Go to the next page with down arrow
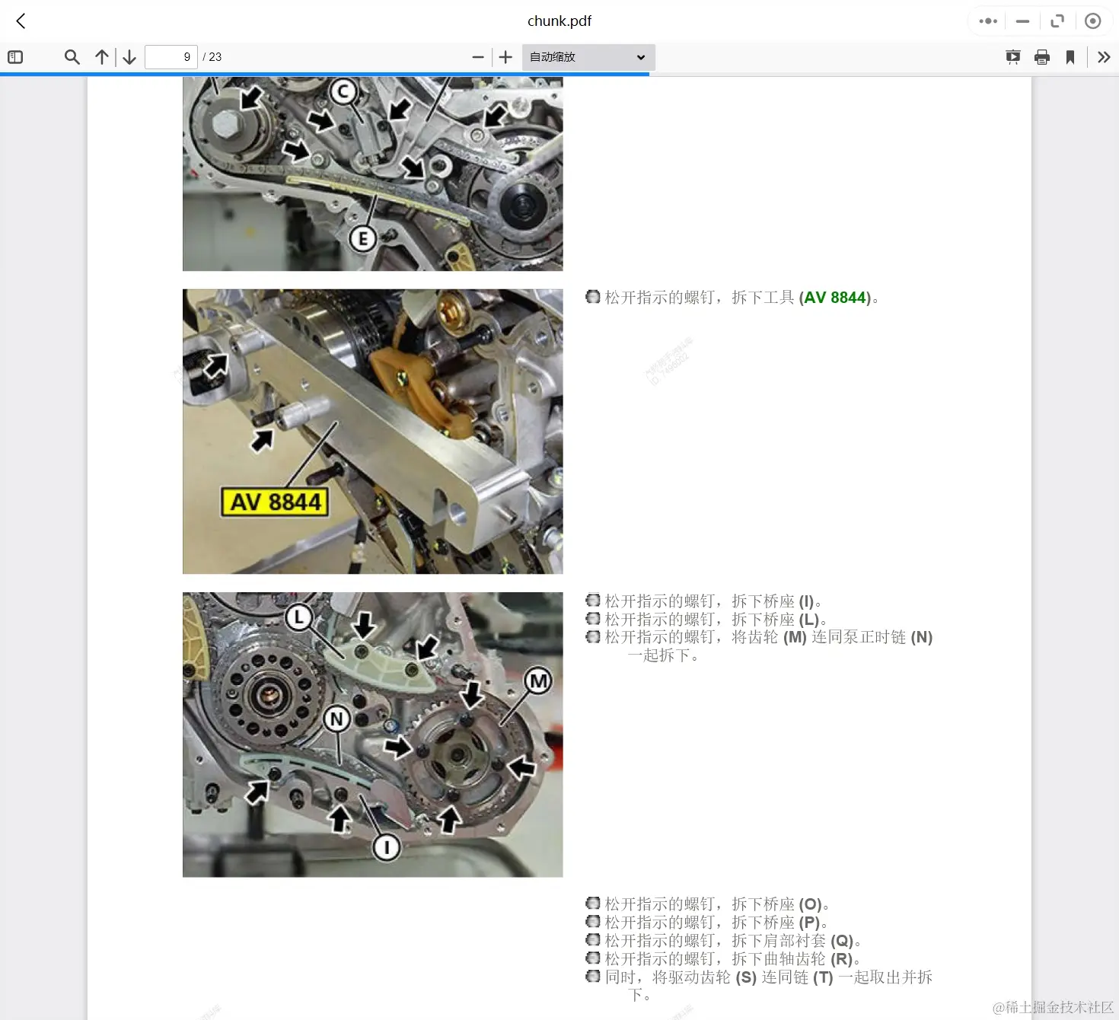This screenshot has width=1119, height=1020. 129,56
